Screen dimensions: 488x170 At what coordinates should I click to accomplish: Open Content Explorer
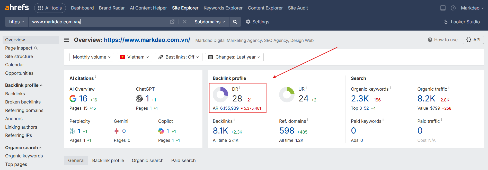click(265, 8)
